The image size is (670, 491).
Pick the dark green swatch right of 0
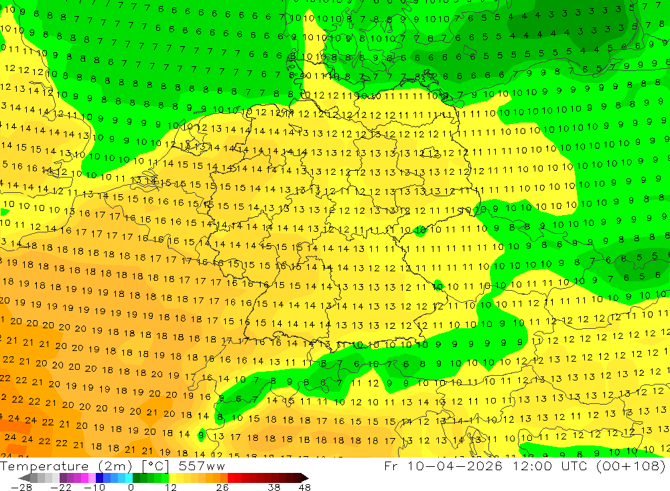(x=136, y=478)
